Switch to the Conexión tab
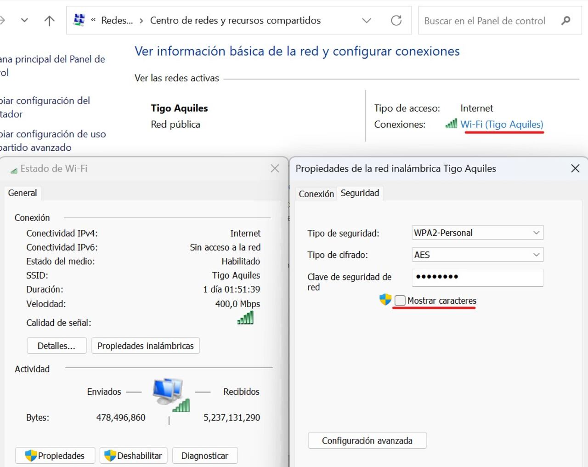The image size is (588, 467). coord(316,194)
